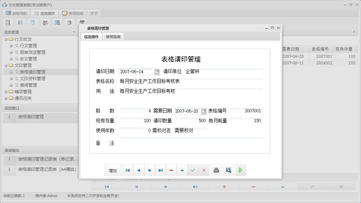Confirm changes with the green checkmark
Screen dimensions: 361x203
coord(193,170)
